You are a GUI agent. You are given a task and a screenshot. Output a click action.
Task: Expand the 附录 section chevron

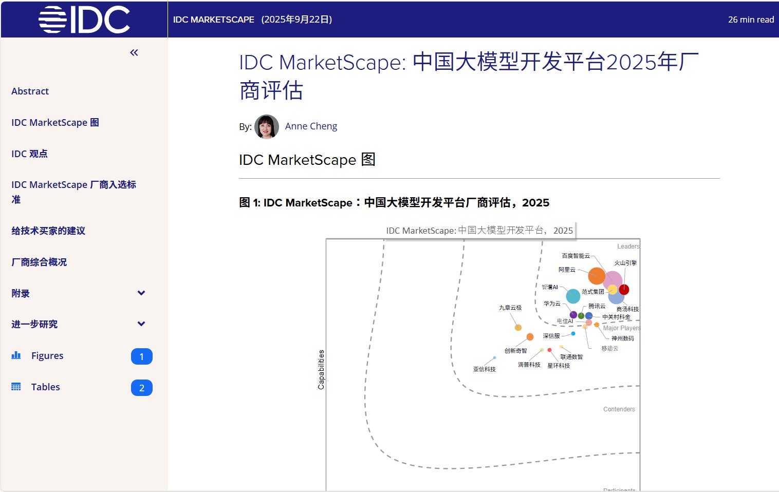pyautogui.click(x=141, y=293)
